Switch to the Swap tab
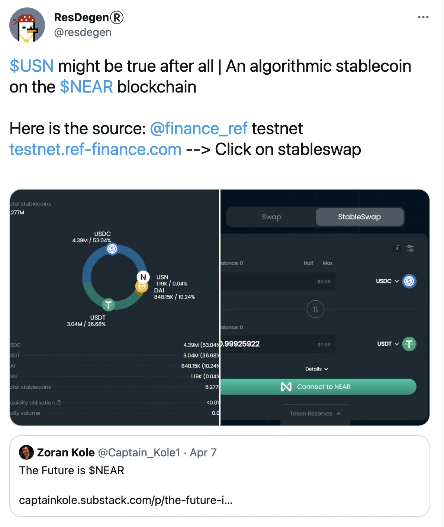Screen dimensions: 444x527 [x=271, y=217]
